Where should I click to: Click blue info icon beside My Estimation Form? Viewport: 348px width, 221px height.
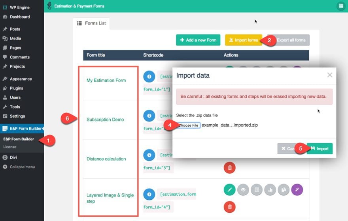[149, 76]
